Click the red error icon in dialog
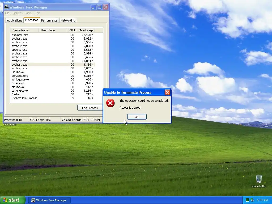 [110, 103]
